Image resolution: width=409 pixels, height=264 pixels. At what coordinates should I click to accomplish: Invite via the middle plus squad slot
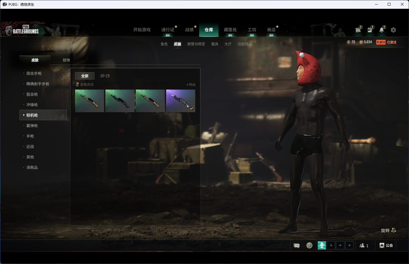point(340,245)
